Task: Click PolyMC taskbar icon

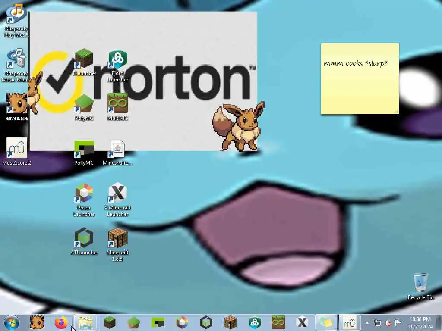Action: (134, 322)
